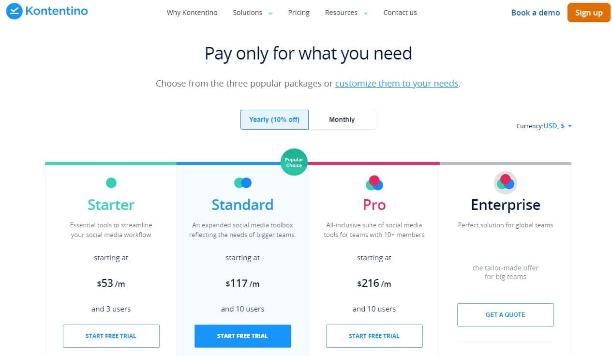Start free trial for the Starter plan
Image resolution: width=612 pixels, height=356 pixels.
pos(111,336)
